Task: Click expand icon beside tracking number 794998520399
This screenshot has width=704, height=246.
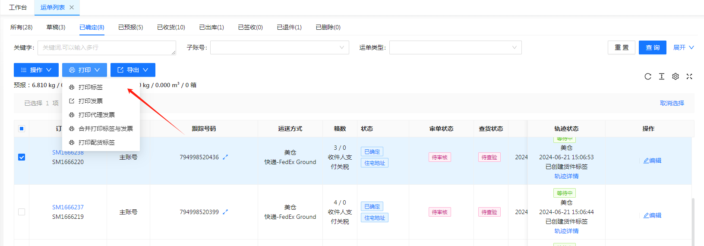Action: [x=225, y=212]
